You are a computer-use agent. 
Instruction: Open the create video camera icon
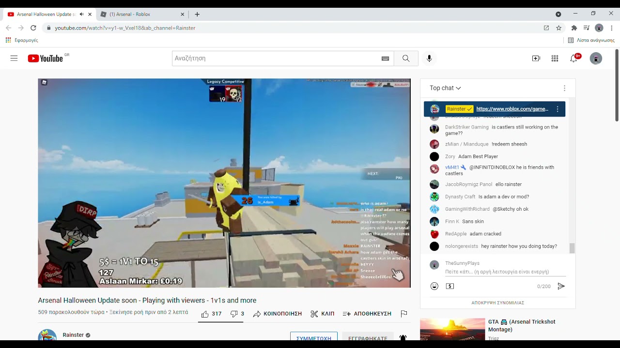[536, 58]
